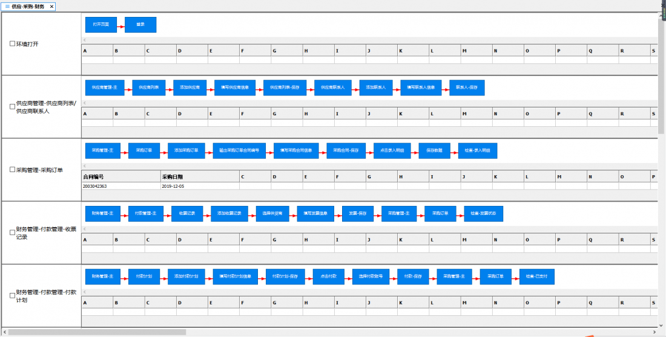Click the right arrow of bottom scrollbar
The width and height of the screenshot is (666, 337).
pos(654,332)
